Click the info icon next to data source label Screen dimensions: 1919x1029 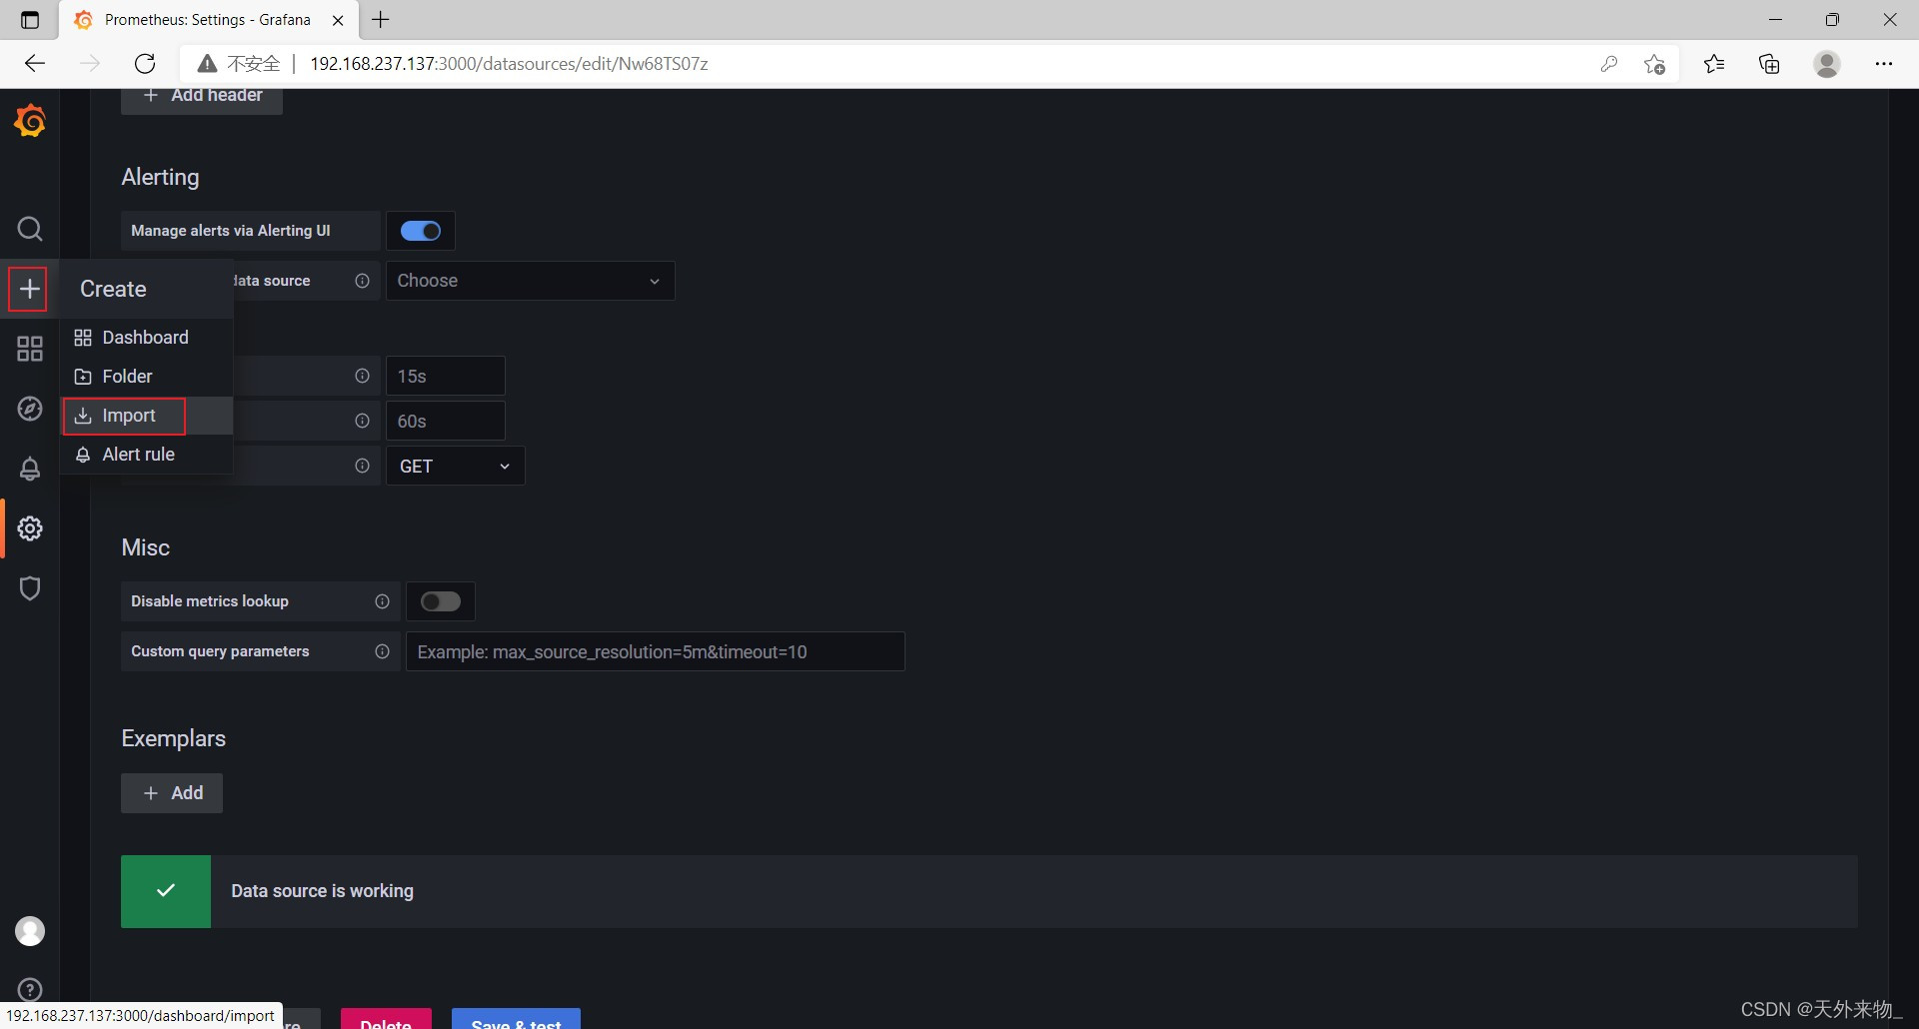coord(362,281)
